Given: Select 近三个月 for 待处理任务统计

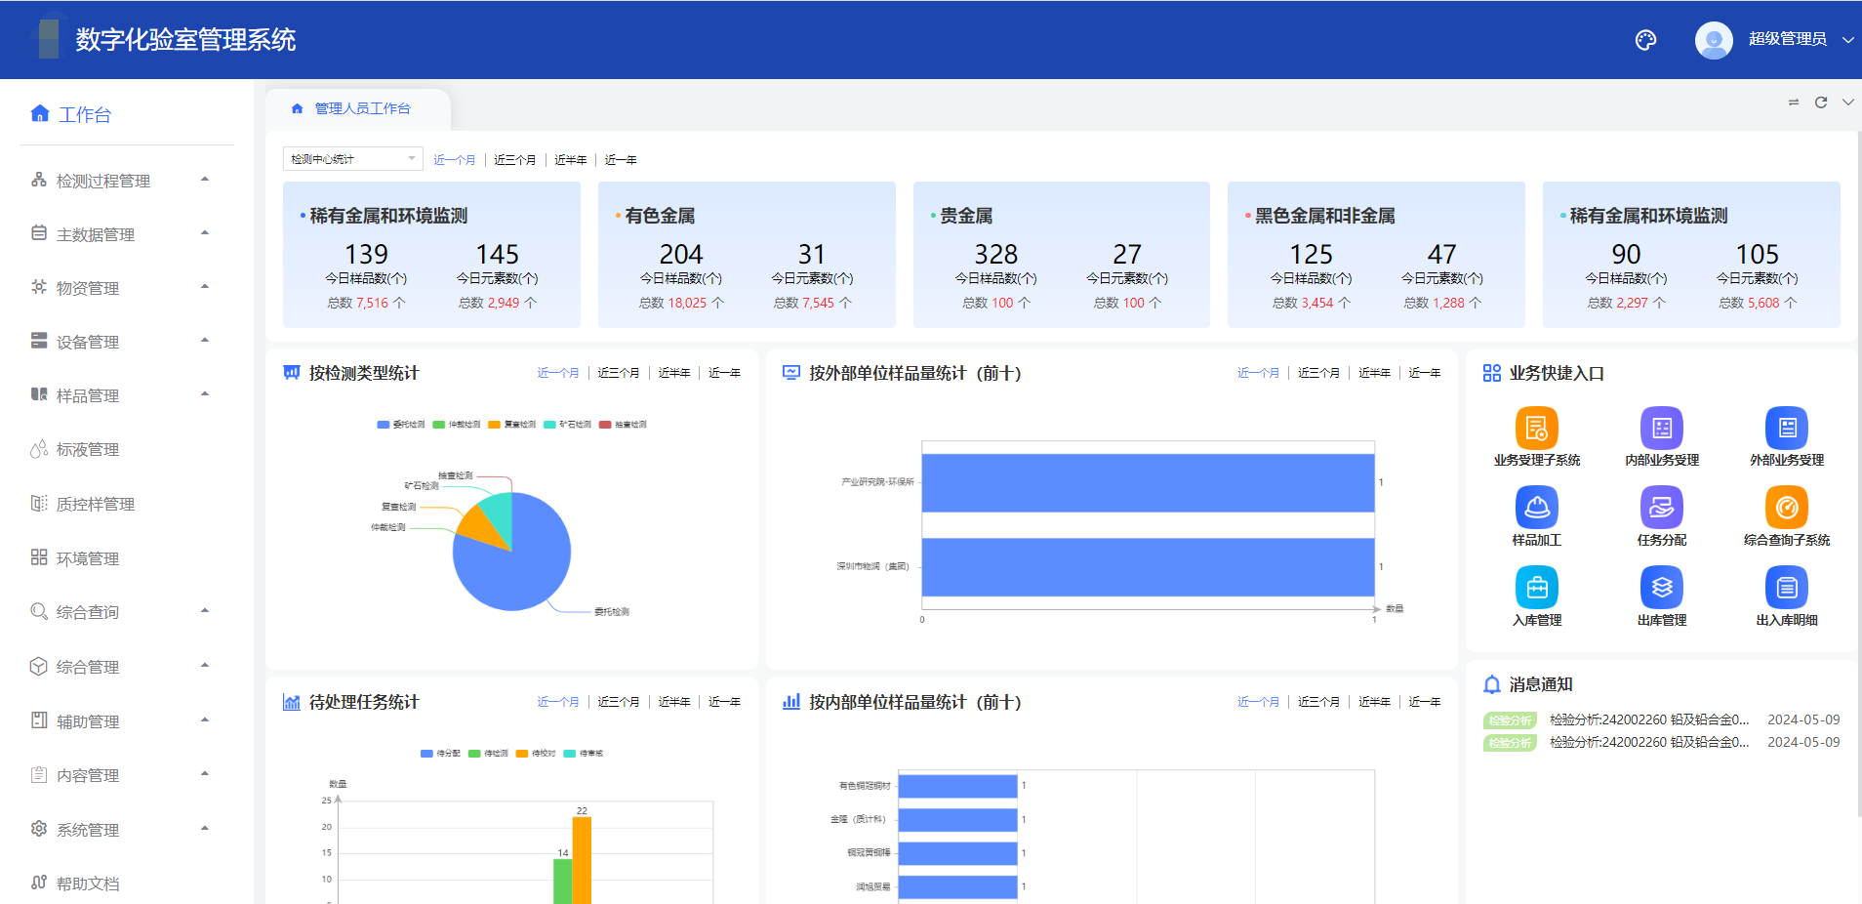Looking at the screenshot, I should click(x=619, y=702).
